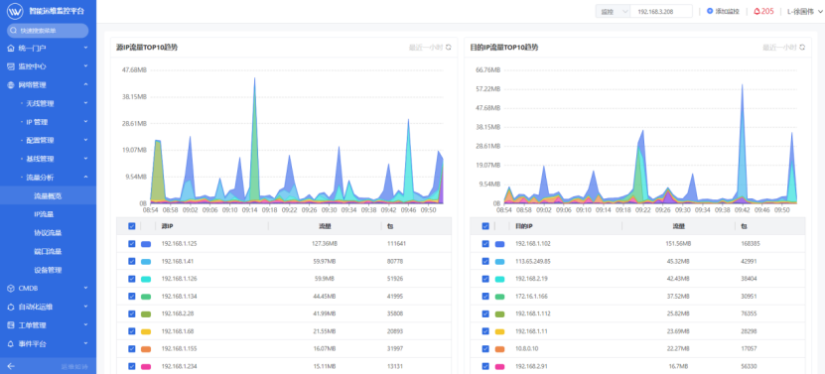Open the 端口流量 page

48,251
